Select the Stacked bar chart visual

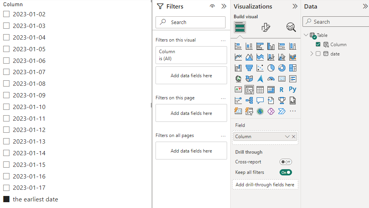[x=238, y=46]
